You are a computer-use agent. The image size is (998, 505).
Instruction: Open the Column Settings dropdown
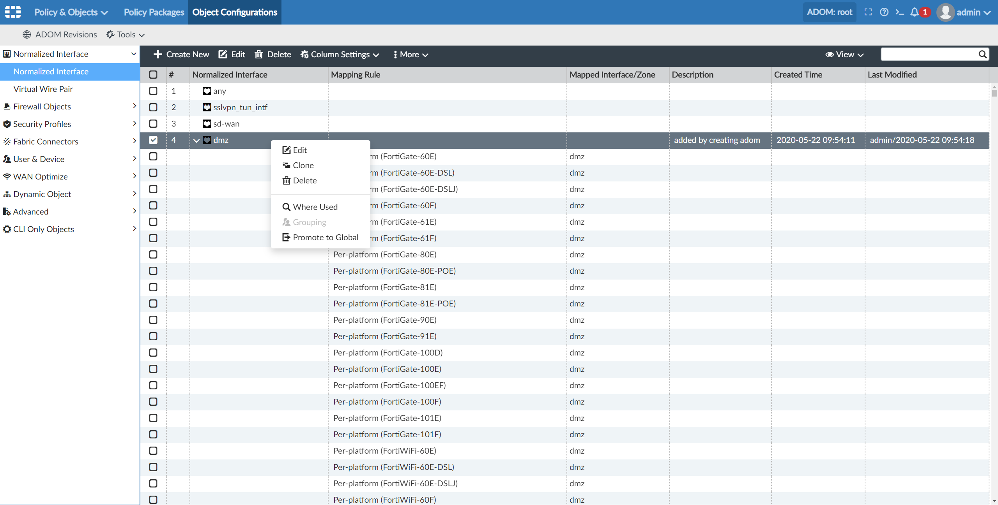coord(340,55)
